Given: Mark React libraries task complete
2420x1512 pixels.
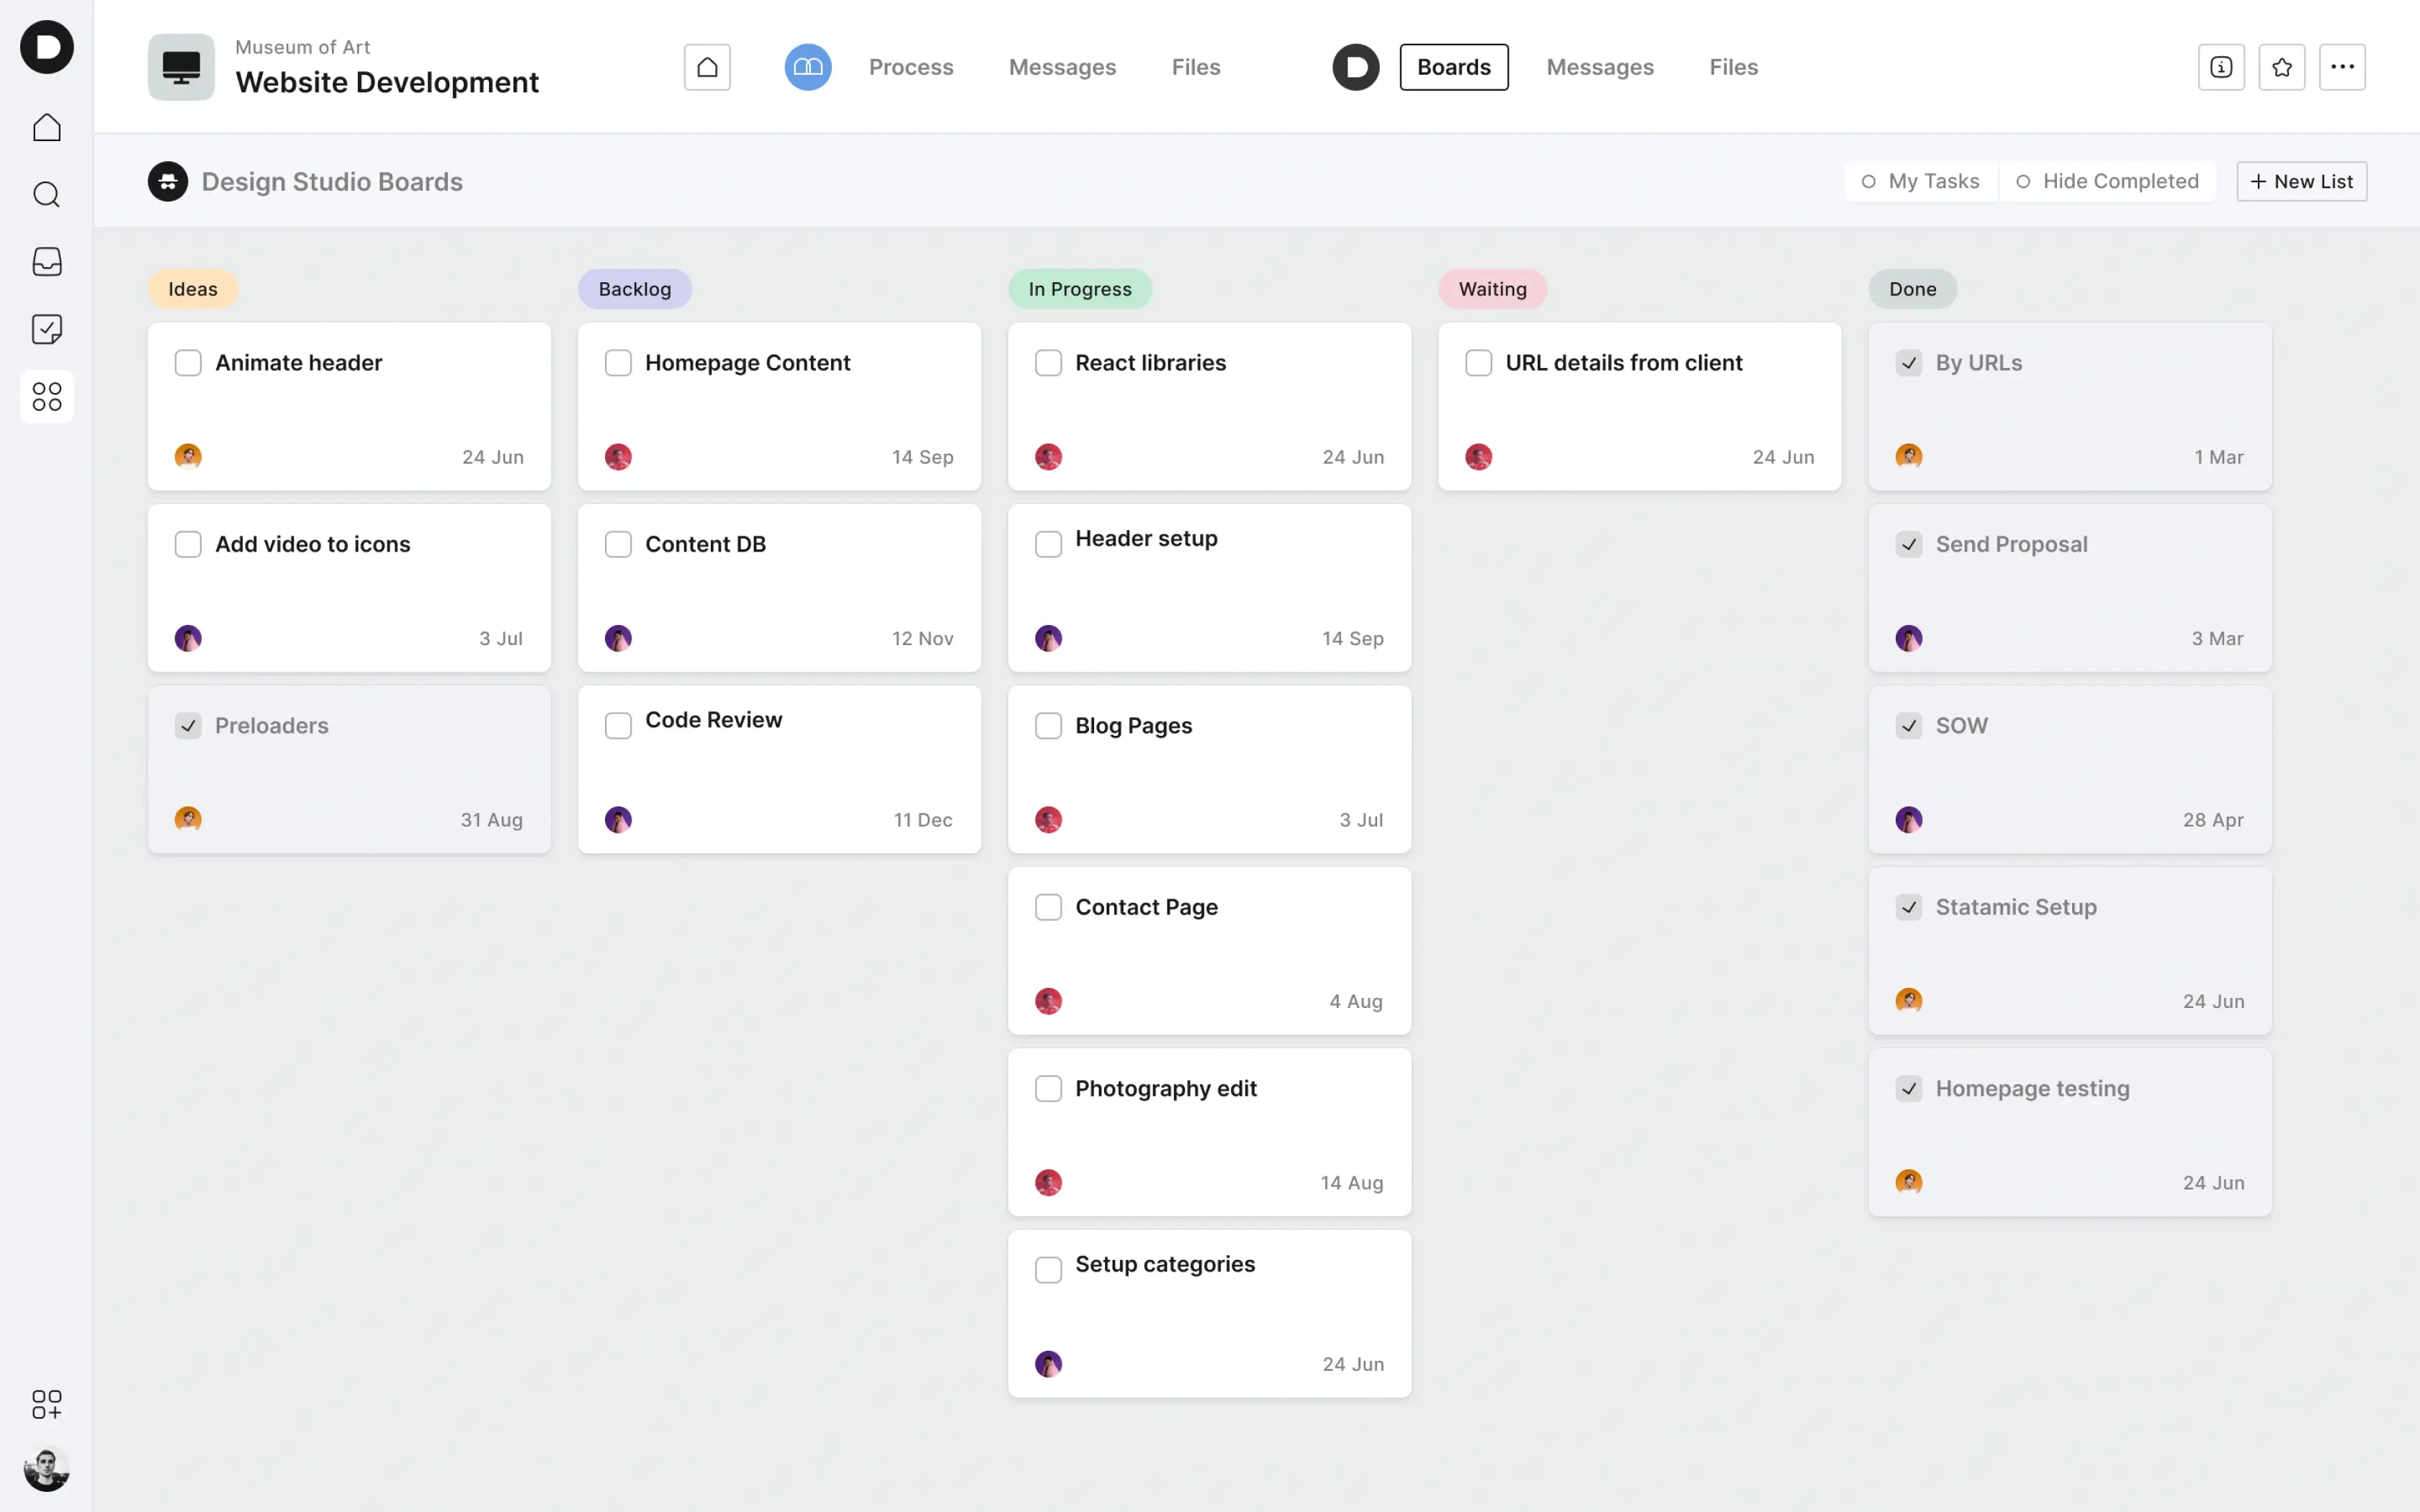Looking at the screenshot, I should [1048, 363].
